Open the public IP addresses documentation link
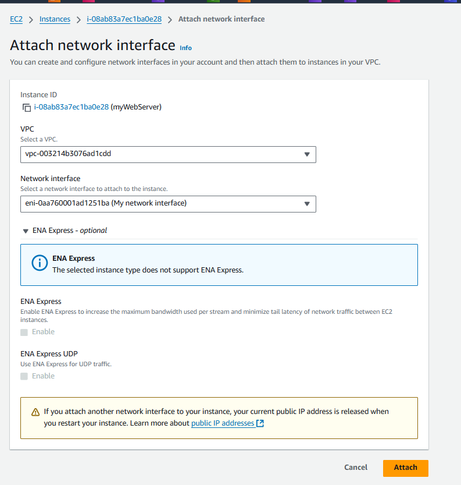This screenshot has height=485, width=461. click(x=223, y=423)
